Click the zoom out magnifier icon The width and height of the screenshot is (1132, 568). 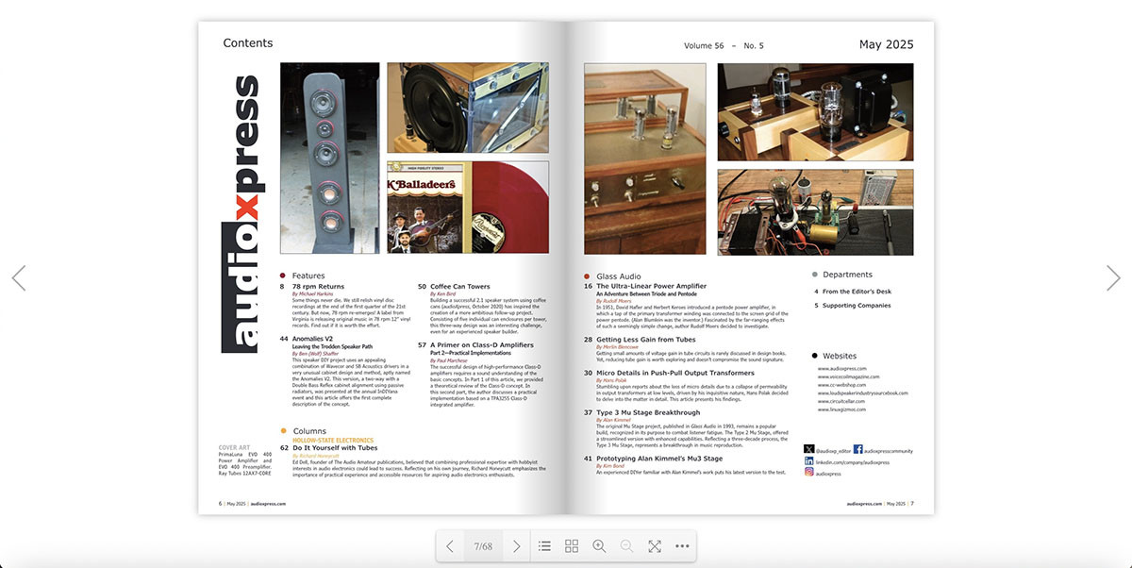(x=626, y=546)
